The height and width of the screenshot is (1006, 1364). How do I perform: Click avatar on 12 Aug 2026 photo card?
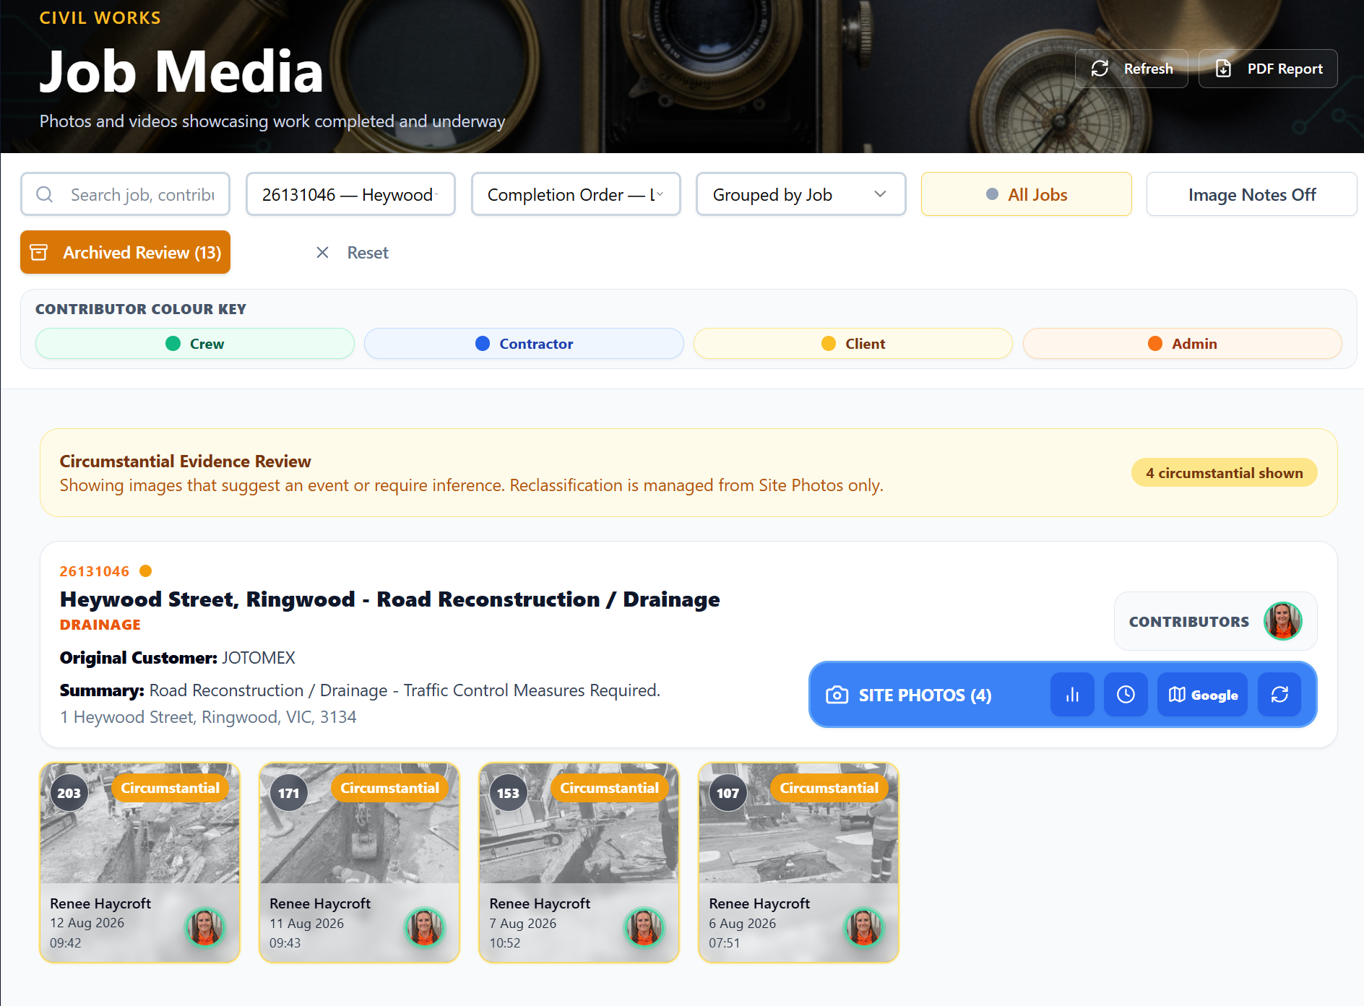205,927
